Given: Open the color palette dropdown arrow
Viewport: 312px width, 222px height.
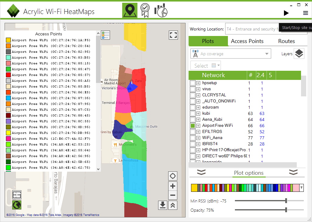Looking at the screenshot, I should [301, 188].
